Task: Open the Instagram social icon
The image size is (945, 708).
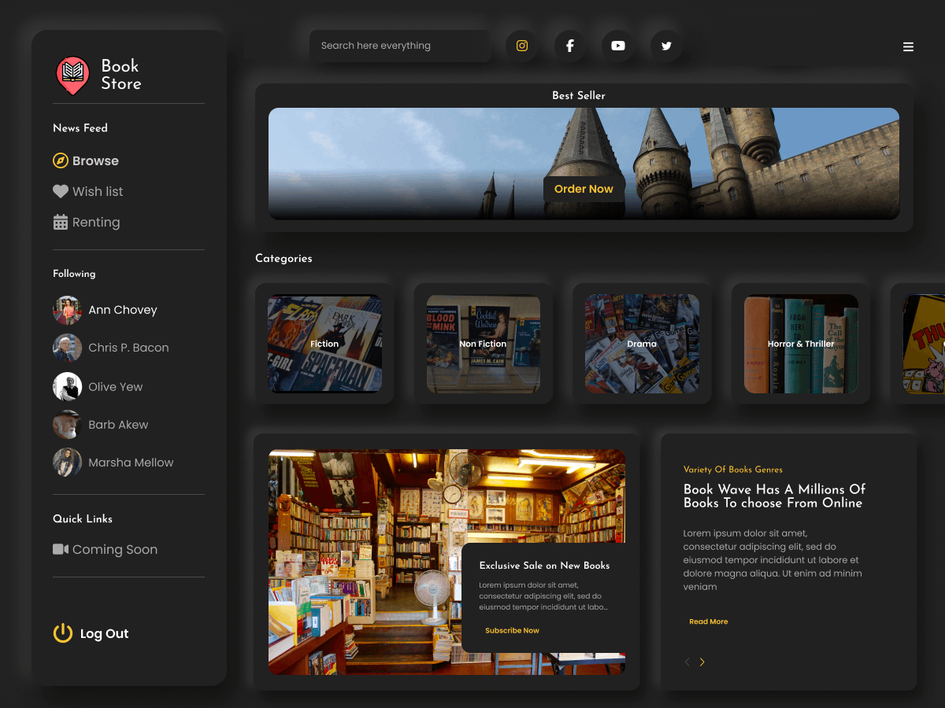Action: click(521, 46)
